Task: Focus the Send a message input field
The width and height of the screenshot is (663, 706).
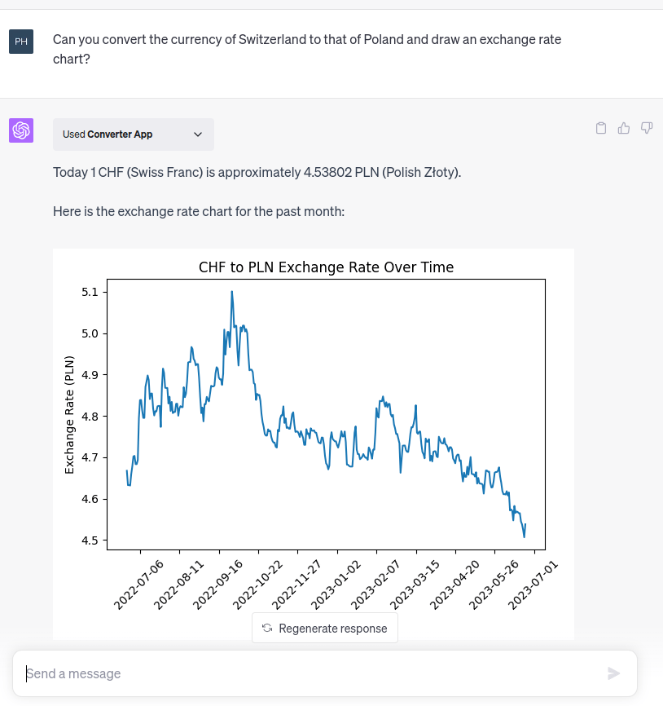Action: point(310,673)
